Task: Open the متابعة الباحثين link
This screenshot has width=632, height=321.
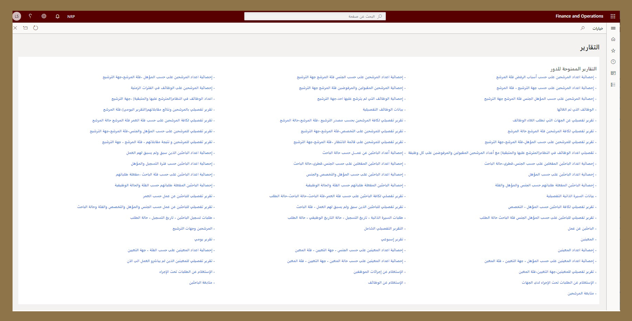Action: click(x=202, y=283)
